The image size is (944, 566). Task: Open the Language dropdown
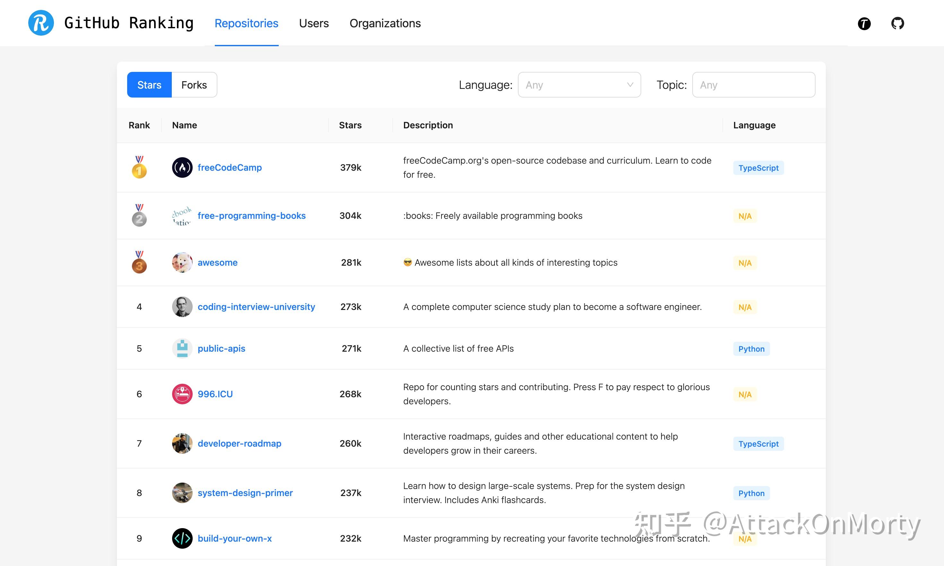[x=579, y=85]
